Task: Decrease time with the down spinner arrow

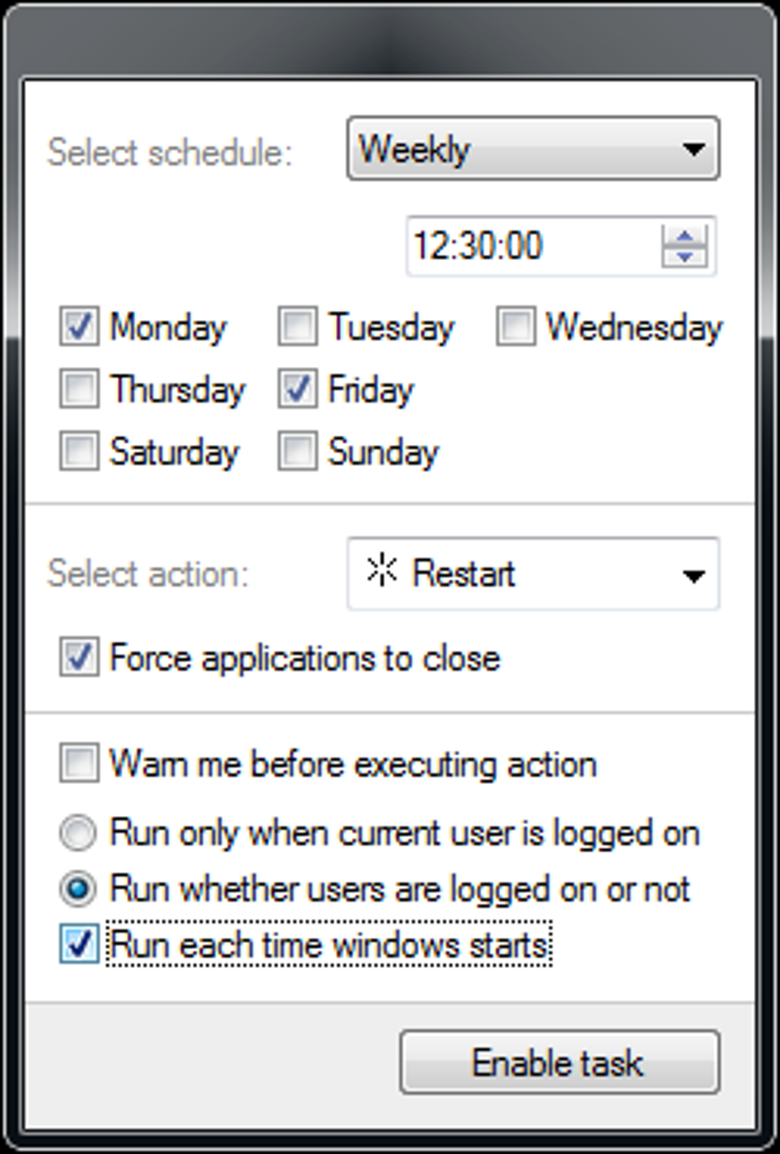Action: pyautogui.click(x=685, y=257)
